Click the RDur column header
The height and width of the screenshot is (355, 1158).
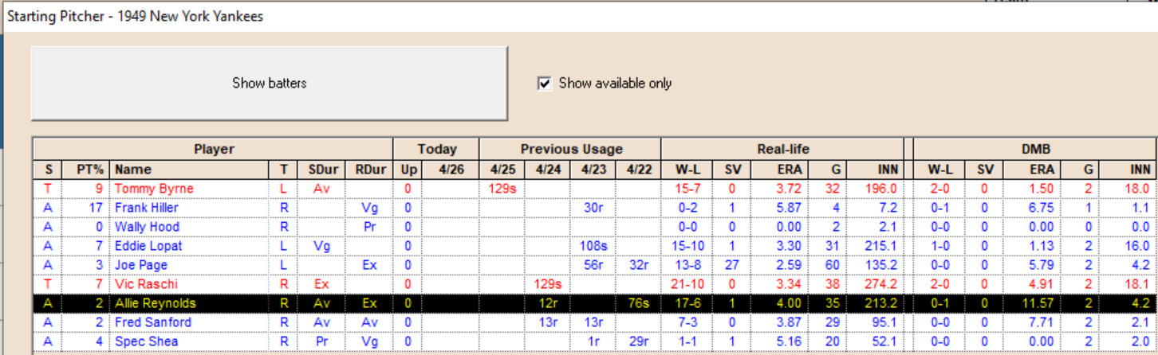[369, 170]
